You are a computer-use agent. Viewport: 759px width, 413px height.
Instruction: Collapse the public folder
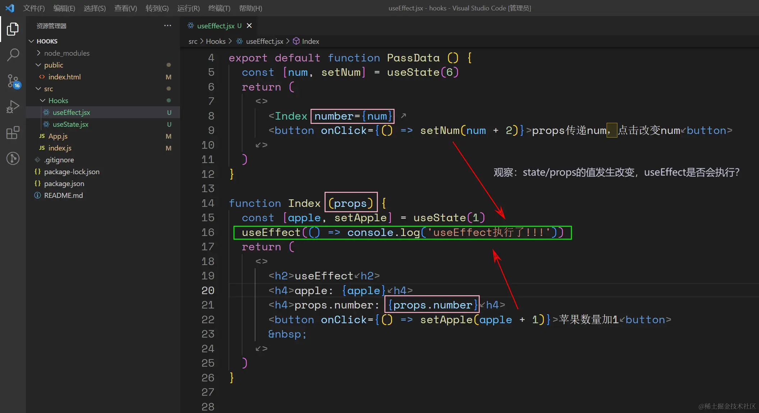[54, 65]
